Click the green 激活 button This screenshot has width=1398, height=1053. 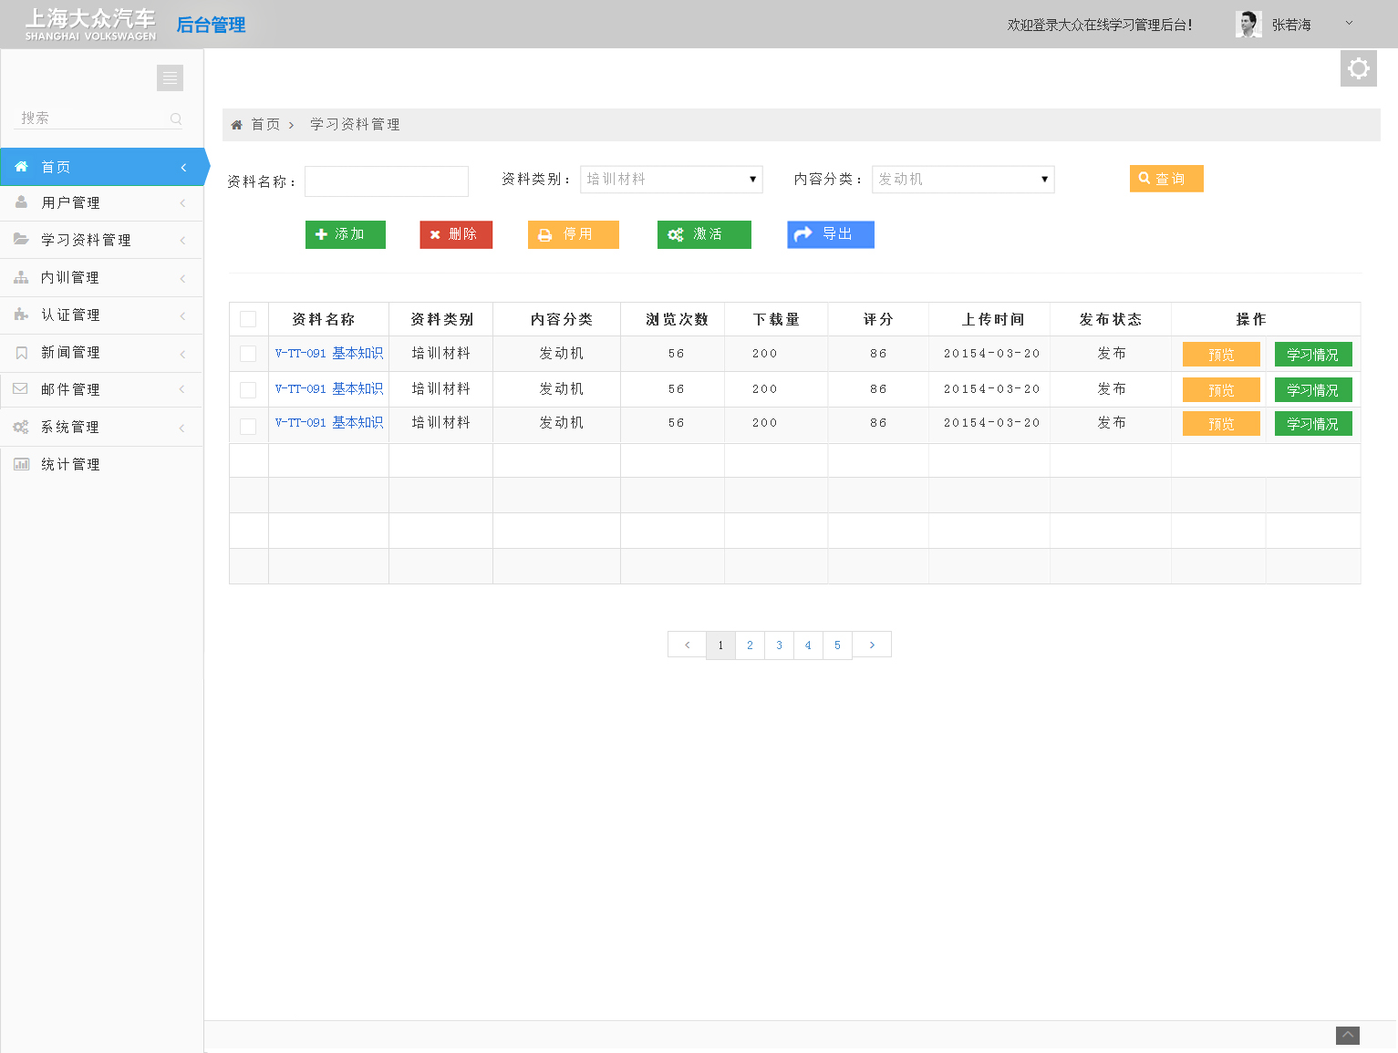[704, 234]
